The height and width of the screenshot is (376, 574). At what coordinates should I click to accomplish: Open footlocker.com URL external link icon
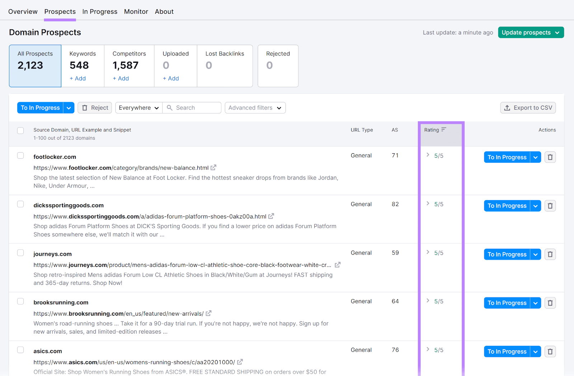213,168
